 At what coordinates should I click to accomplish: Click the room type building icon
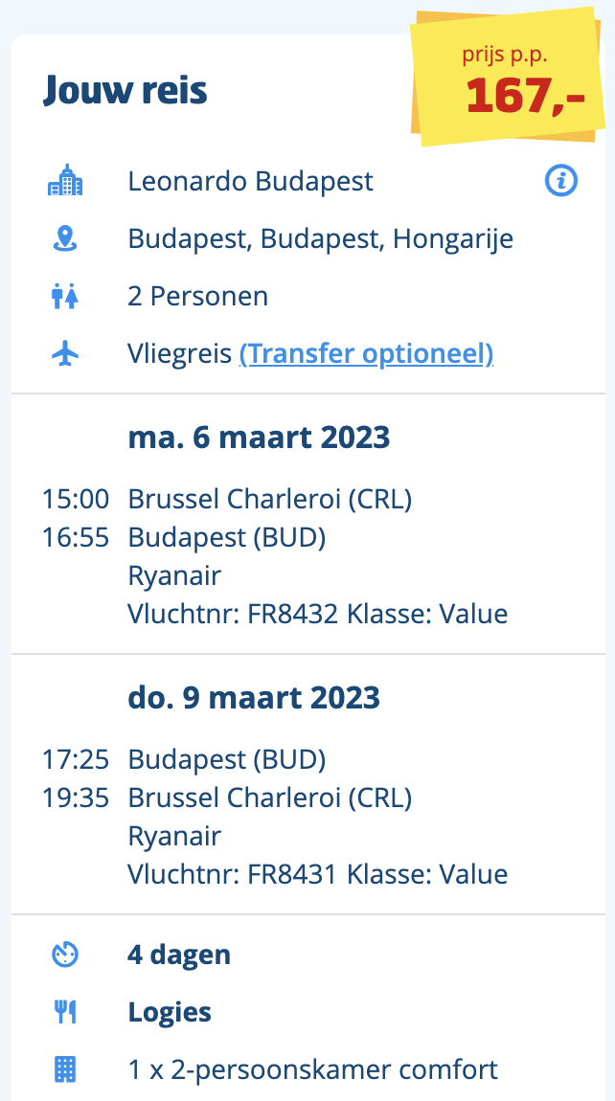click(x=65, y=1070)
